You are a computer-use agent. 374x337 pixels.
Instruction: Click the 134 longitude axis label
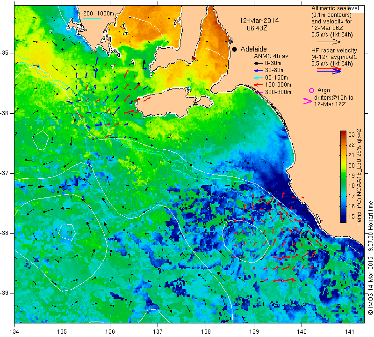pos(14,332)
